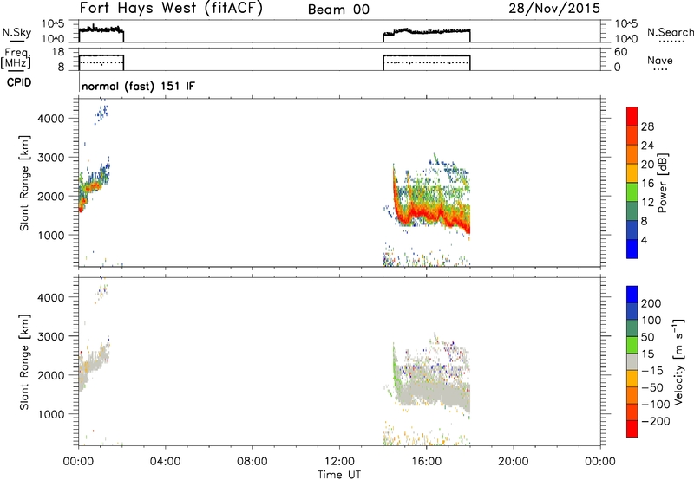
Task: Click the '18' frequency axis tick label
Action: [x=59, y=52]
